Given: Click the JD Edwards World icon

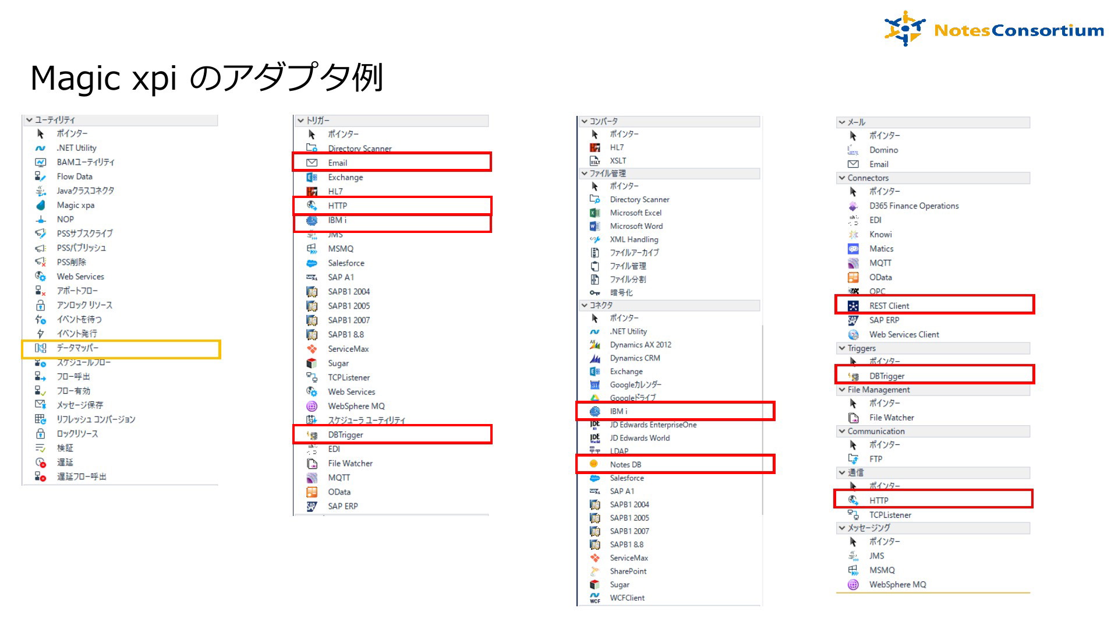Looking at the screenshot, I should (x=595, y=439).
